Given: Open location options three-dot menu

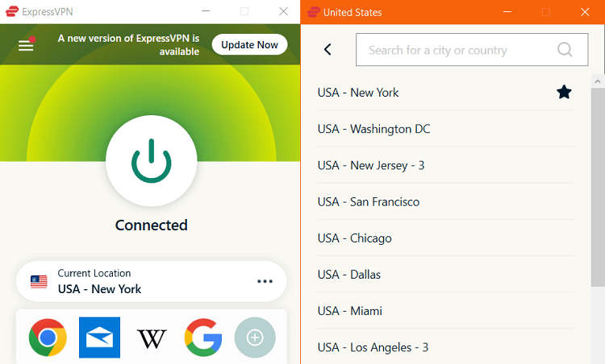Looking at the screenshot, I should click(x=265, y=282).
